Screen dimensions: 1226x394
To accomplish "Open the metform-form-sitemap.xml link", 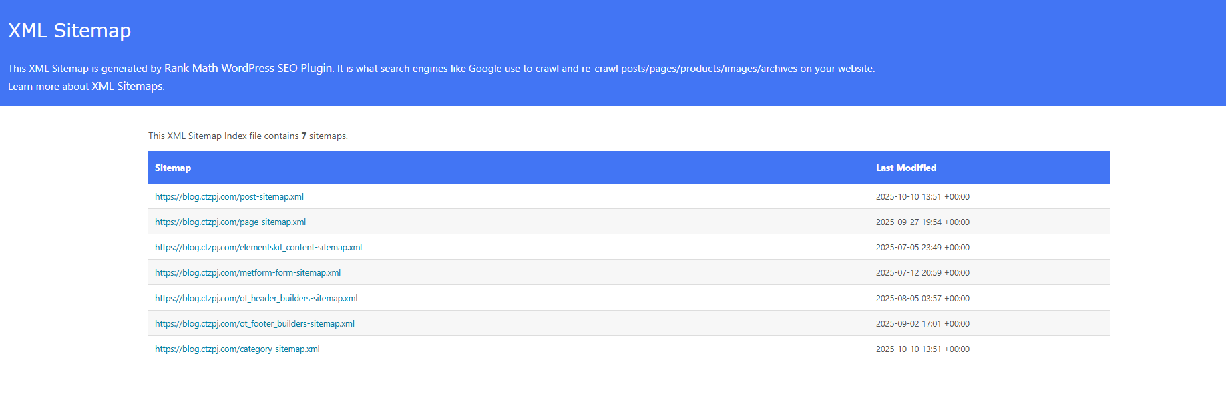I will pyautogui.click(x=248, y=273).
